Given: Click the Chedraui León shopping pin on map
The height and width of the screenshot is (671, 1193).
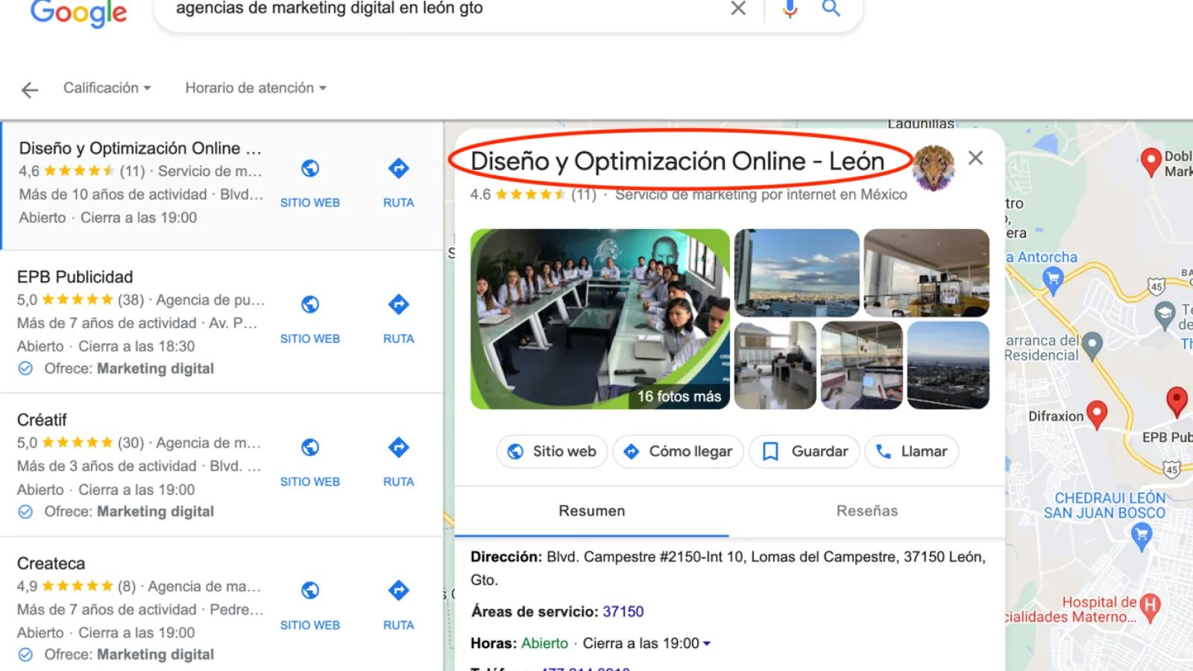Looking at the screenshot, I should point(1142,535).
